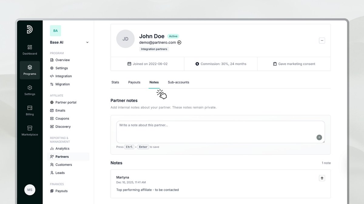The height and width of the screenshot is (204, 364).
Task: Click the Customers people icon
Action: coord(52,165)
